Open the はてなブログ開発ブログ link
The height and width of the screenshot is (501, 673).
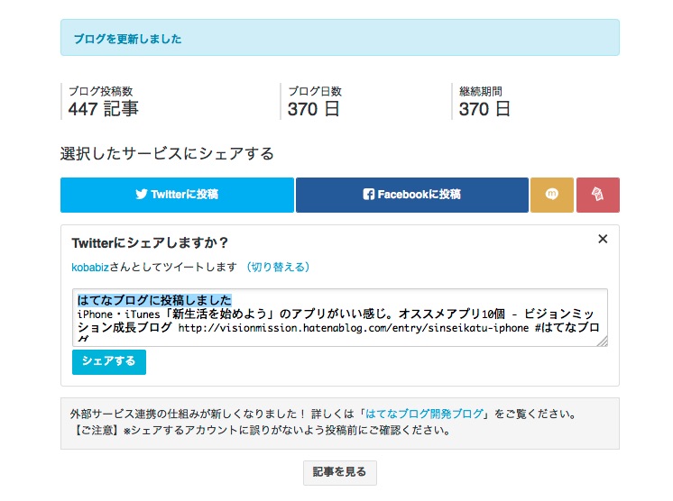click(x=424, y=414)
